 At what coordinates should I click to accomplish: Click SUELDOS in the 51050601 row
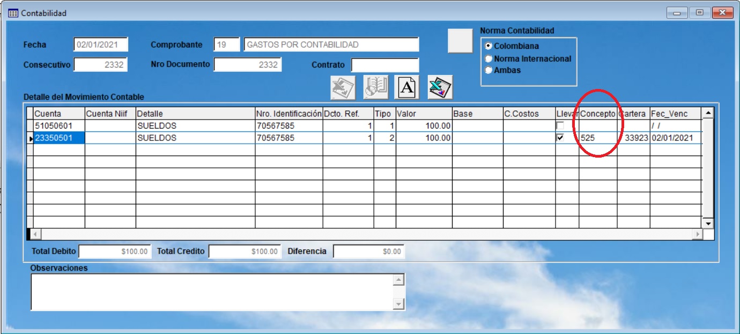pyautogui.click(x=195, y=125)
